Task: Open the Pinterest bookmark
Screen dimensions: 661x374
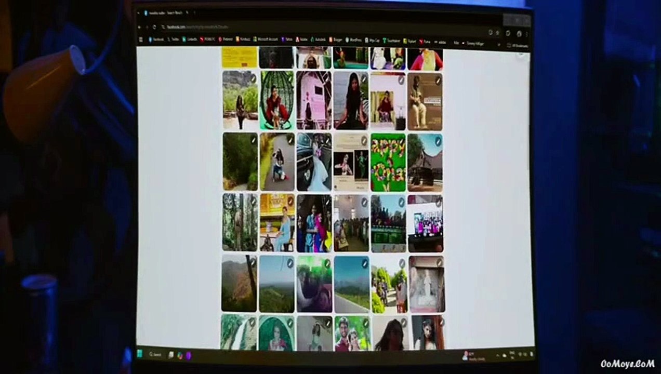Action: [226, 39]
